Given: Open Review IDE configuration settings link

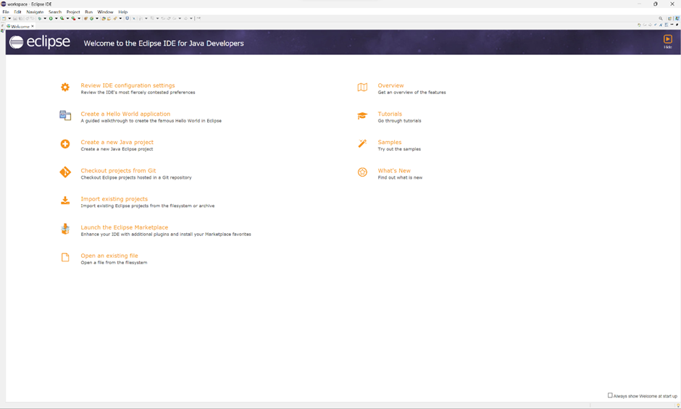Looking at the screenshot, I should 128,85.
